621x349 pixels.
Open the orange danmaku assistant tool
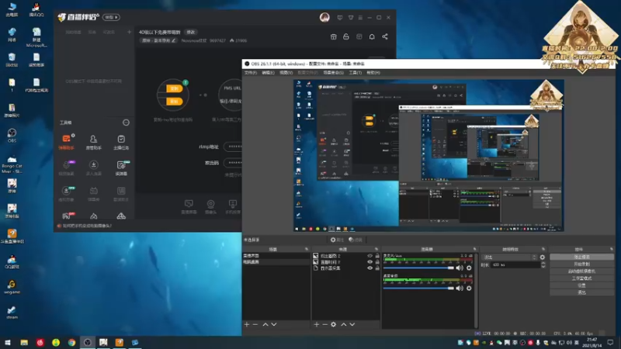(x=66, y=142)
